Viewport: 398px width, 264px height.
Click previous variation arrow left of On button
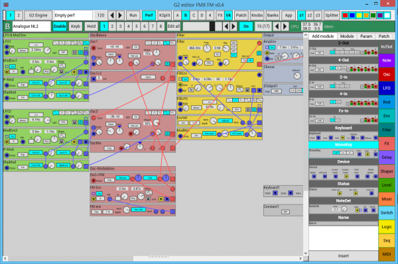pyautogui.click(x=226, y=26)
